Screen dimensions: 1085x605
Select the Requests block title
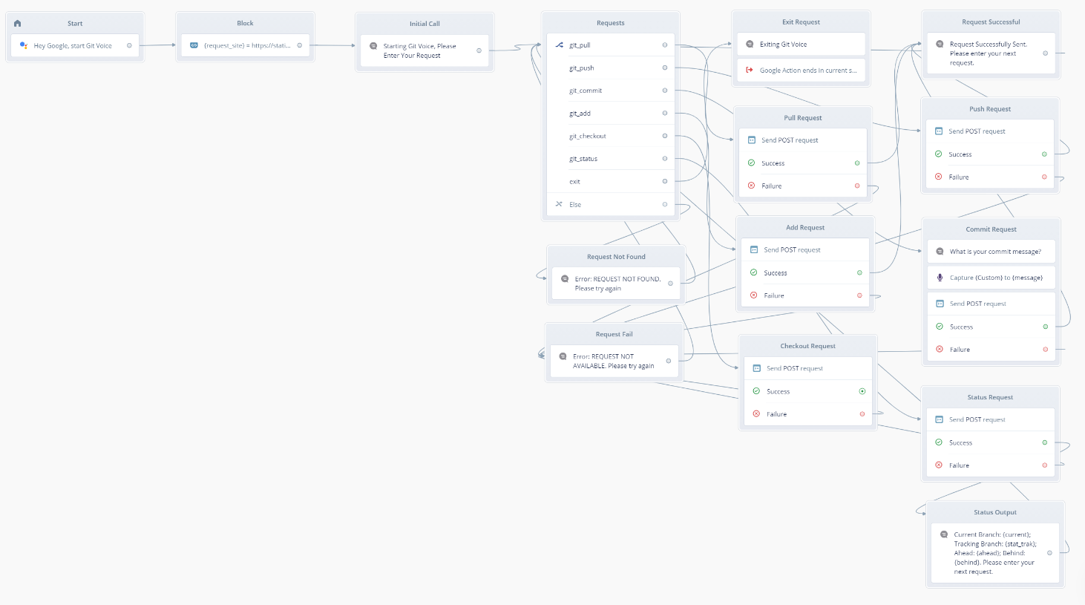coord(611,23)
